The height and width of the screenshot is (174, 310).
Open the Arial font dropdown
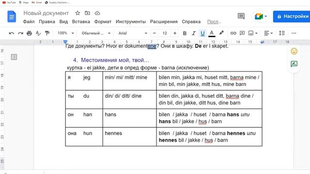133,33
